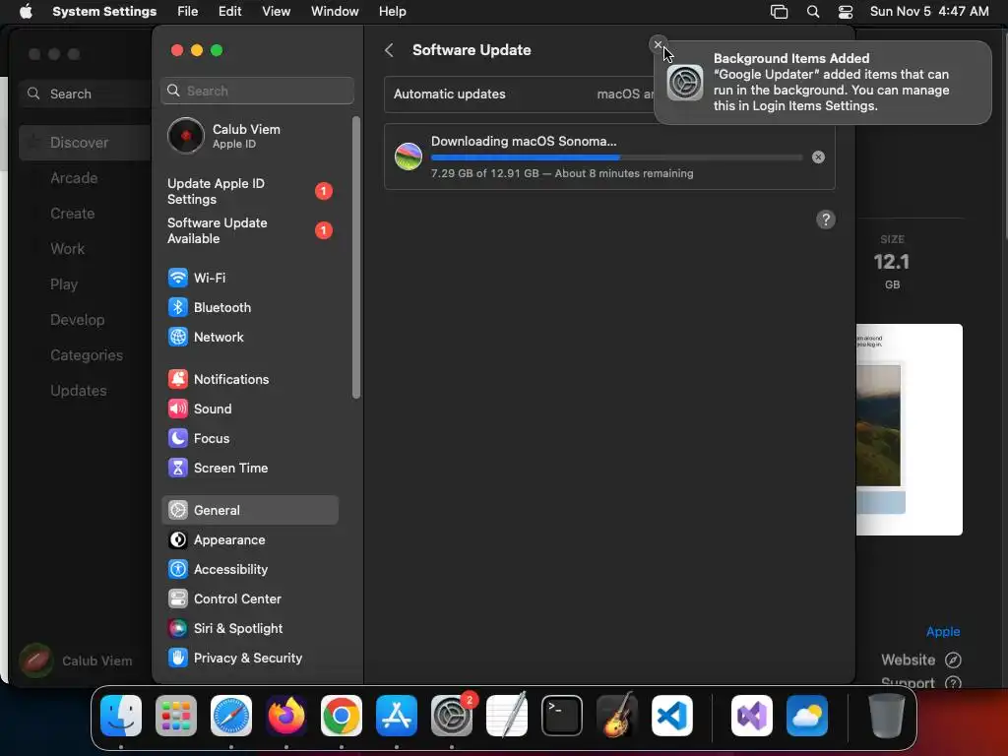1008x756 pixels.
Task: Open Safari from the Dock
Action: [231, 716]
